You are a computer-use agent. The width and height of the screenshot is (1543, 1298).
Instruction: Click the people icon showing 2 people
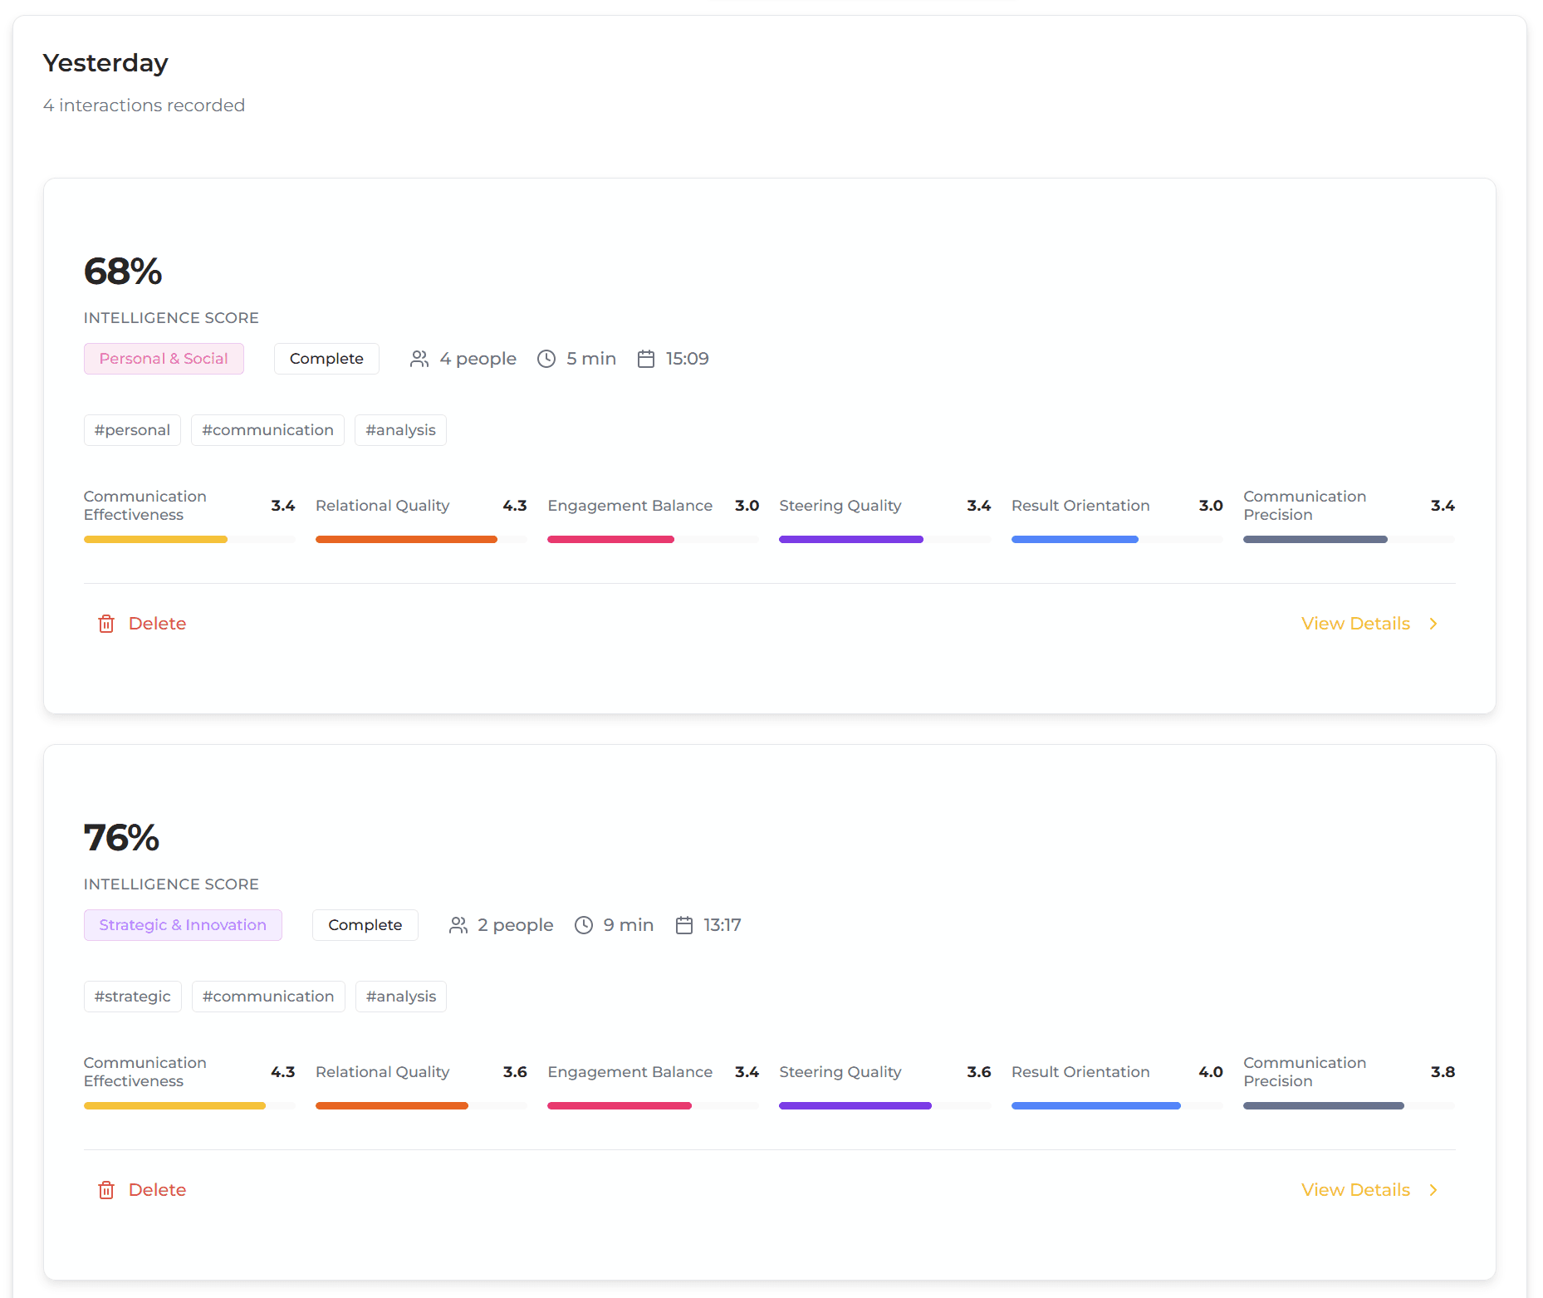pos(458,924)
